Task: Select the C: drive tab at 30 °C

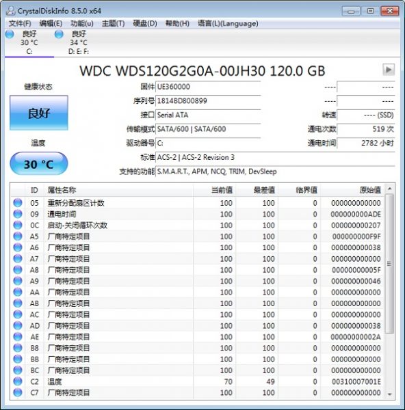Action: 29,42
